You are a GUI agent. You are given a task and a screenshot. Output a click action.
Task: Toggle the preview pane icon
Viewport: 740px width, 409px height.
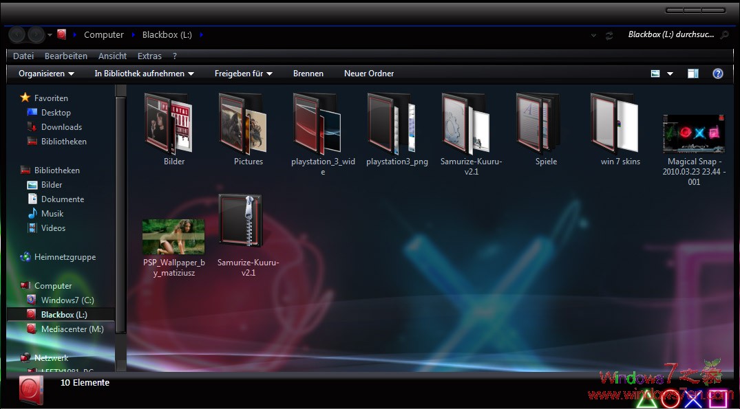click(x=693, y=74)
